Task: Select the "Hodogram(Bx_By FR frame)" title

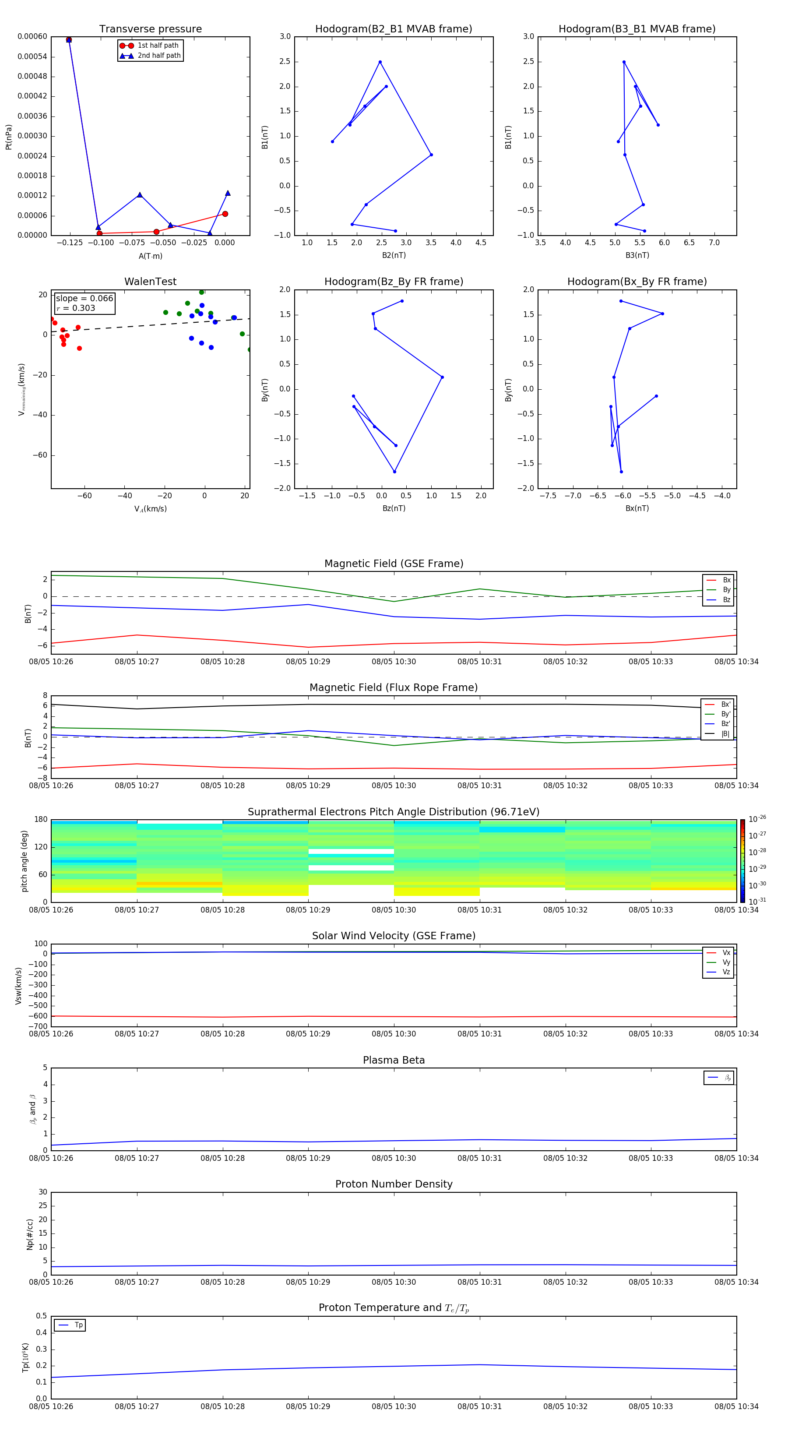Action: [637, 282]
